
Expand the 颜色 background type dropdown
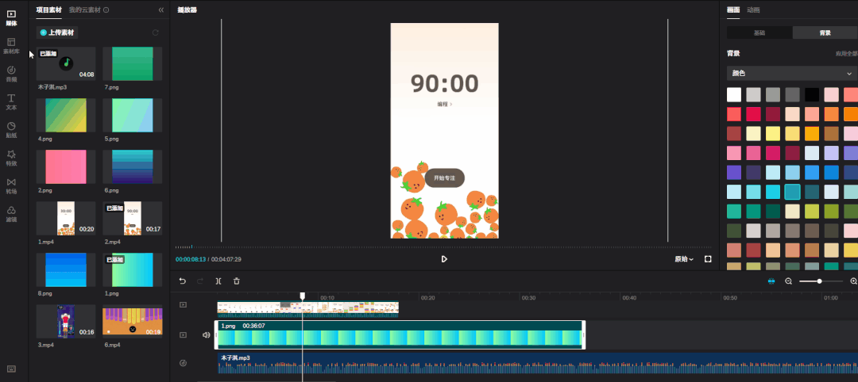[792, 73]
